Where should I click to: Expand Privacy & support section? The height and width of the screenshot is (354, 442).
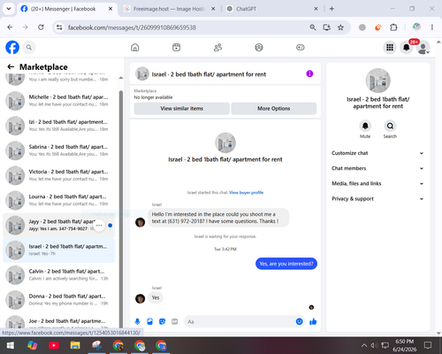click(x=377, y=199)
